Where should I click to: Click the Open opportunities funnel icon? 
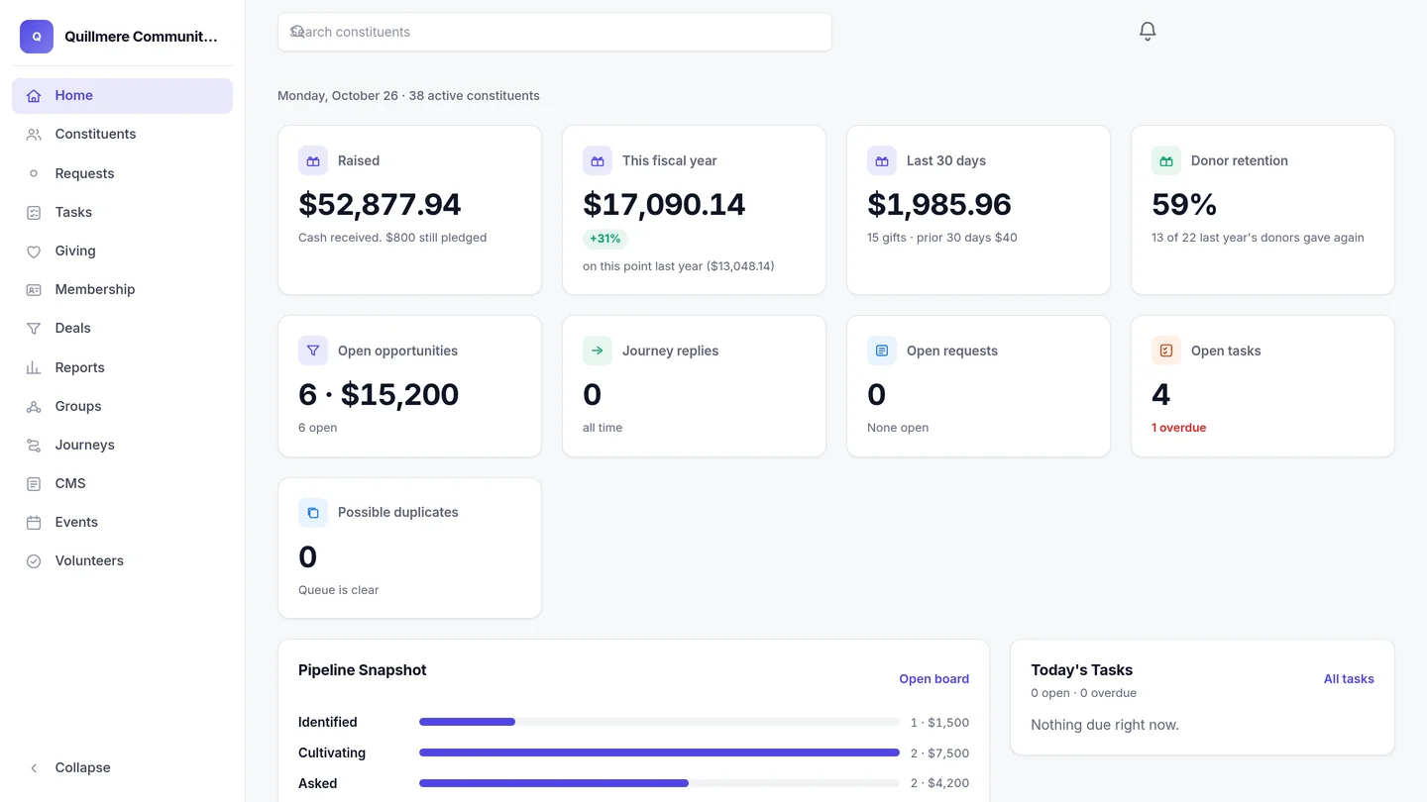313,351
